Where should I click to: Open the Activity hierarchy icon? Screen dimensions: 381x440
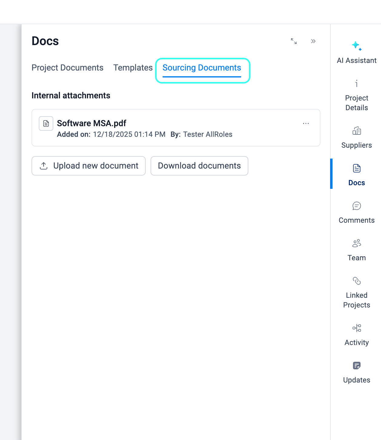coord(356,328)
